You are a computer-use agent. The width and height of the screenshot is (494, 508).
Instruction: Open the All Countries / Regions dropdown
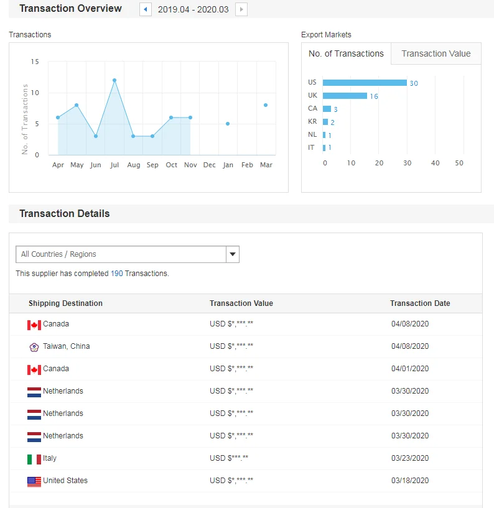tap(121, 254)
